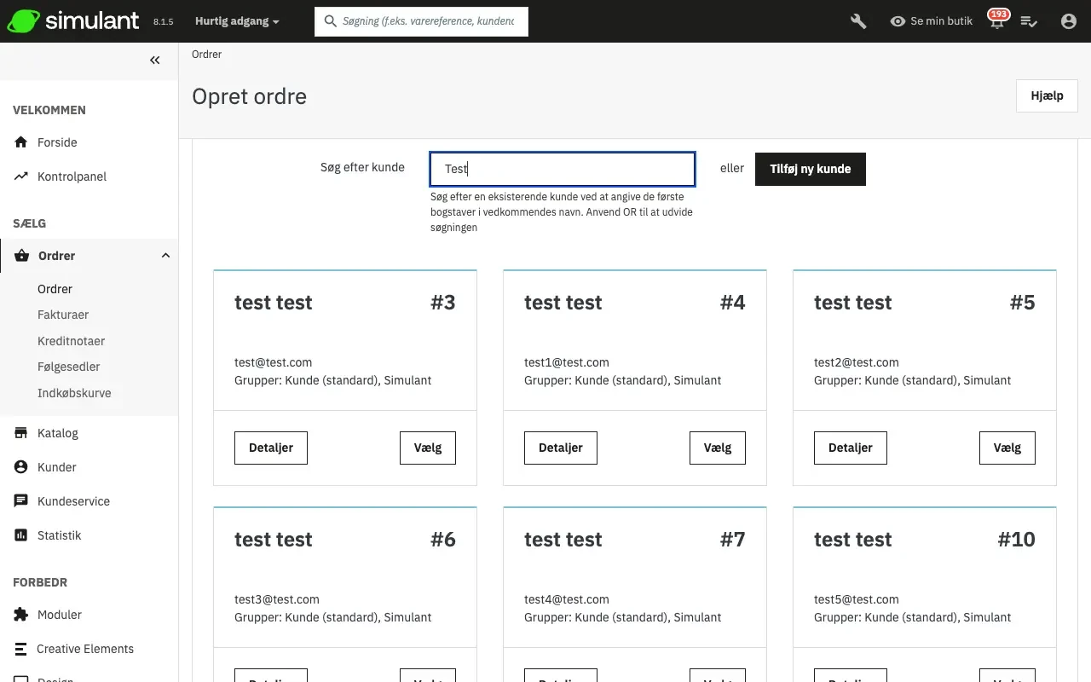The width and height of the screenshot is (1091, 682).
Task: Click the Søg efter kunde input field
Action: coord(563,169)
